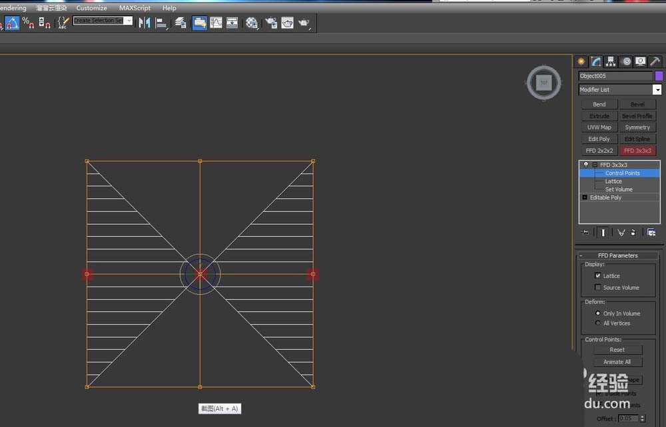Enable the Source Volume checkbox
The height and width of the screenshot is (427, 666).
pyautogui.click(x=597, y=287)
